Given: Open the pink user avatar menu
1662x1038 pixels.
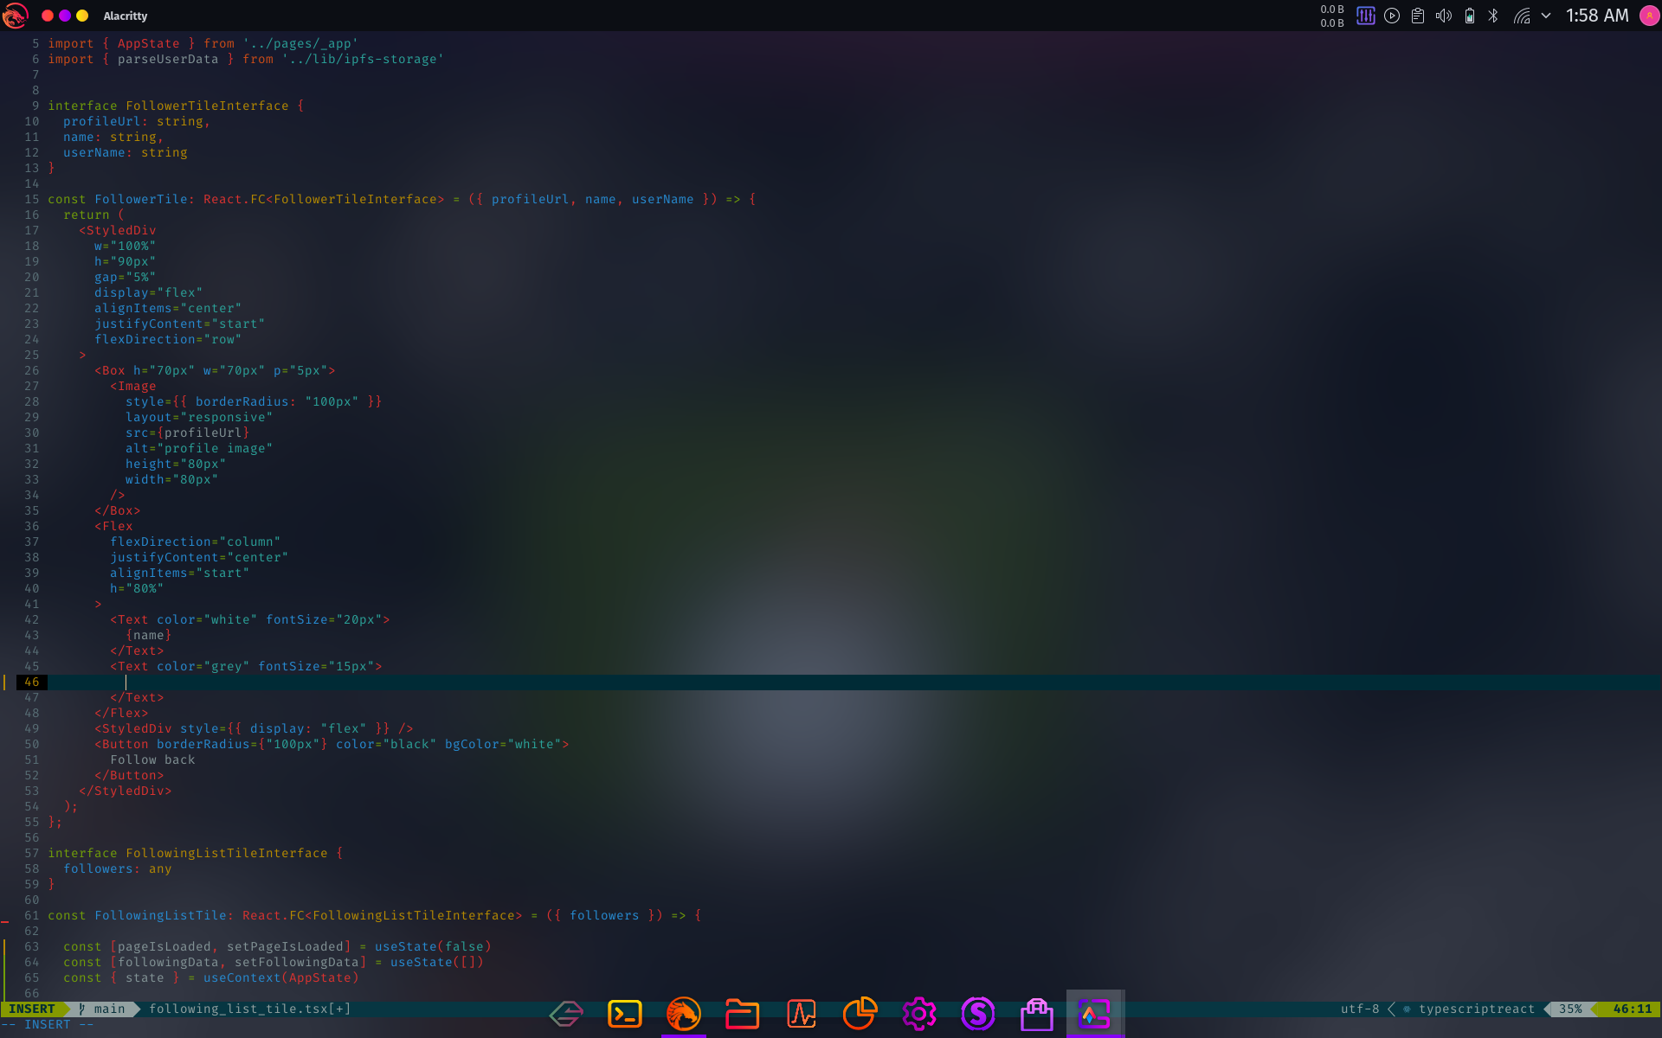Looking at the screenshot, I should click(1649, 16).
